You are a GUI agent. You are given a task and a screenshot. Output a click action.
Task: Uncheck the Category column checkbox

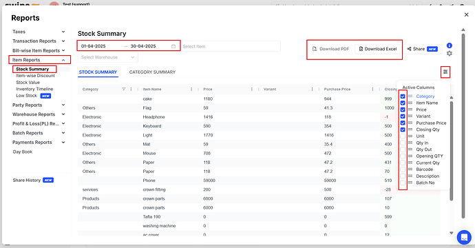click(x=403, y=96)
